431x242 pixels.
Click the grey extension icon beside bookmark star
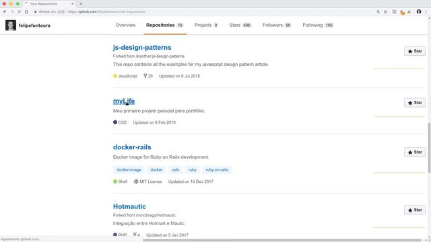coord(394,12)
